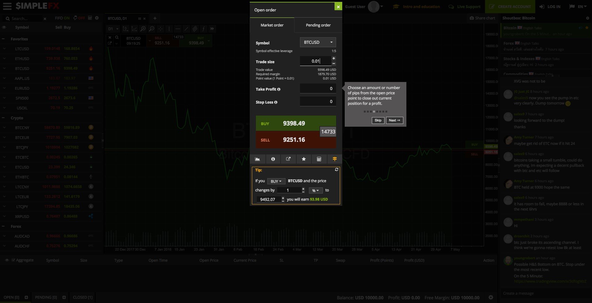This screenshot has height=303, width=592.
Task: Go to Next tutorial step
Action: click(394, 120)
